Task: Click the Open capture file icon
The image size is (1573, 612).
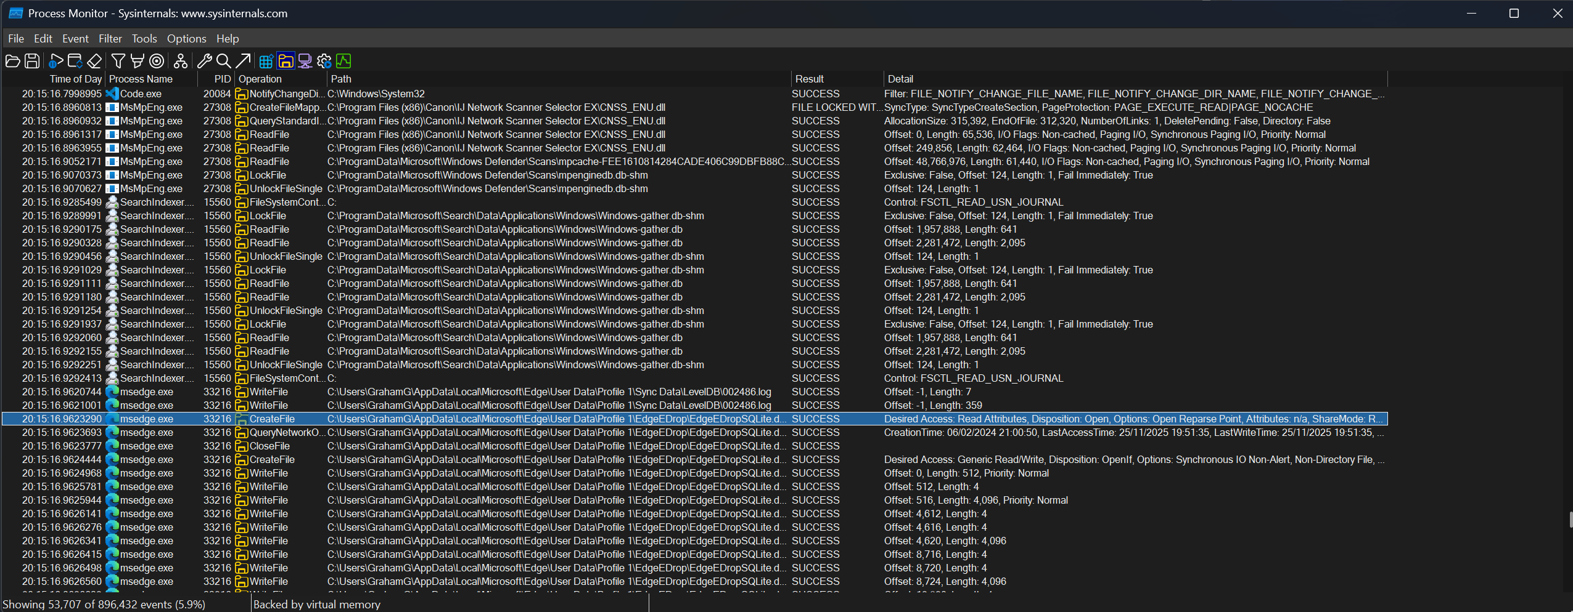Action: (x=12, y=61)
